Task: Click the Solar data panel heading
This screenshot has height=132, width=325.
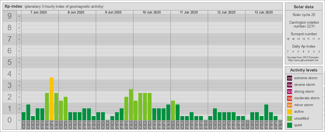Action: coord(304,7)
